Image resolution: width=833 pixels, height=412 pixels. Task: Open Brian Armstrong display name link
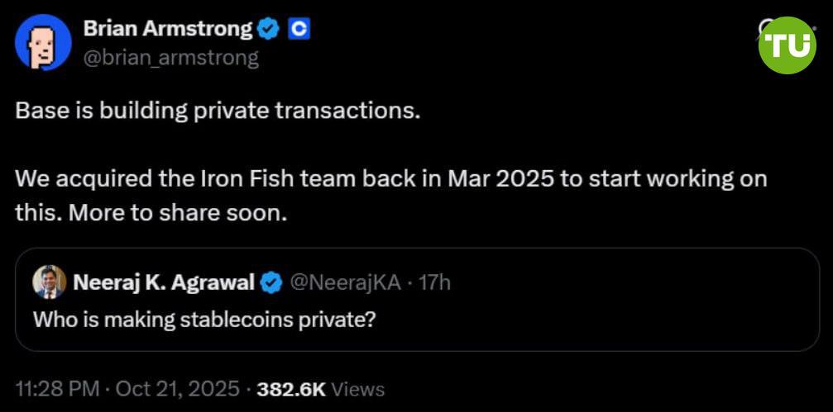(167, 29)
